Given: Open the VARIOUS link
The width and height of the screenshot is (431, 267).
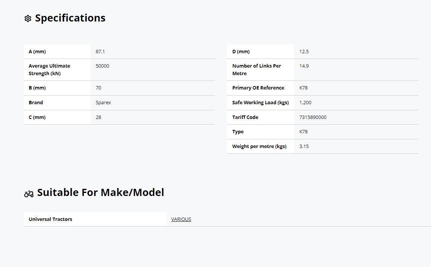Looking at the screenshot, I should (181, 219).
